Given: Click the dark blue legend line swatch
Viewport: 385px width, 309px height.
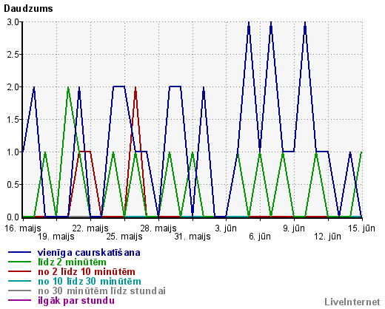Looking at the screenshot, I should [x=20, y=252].
